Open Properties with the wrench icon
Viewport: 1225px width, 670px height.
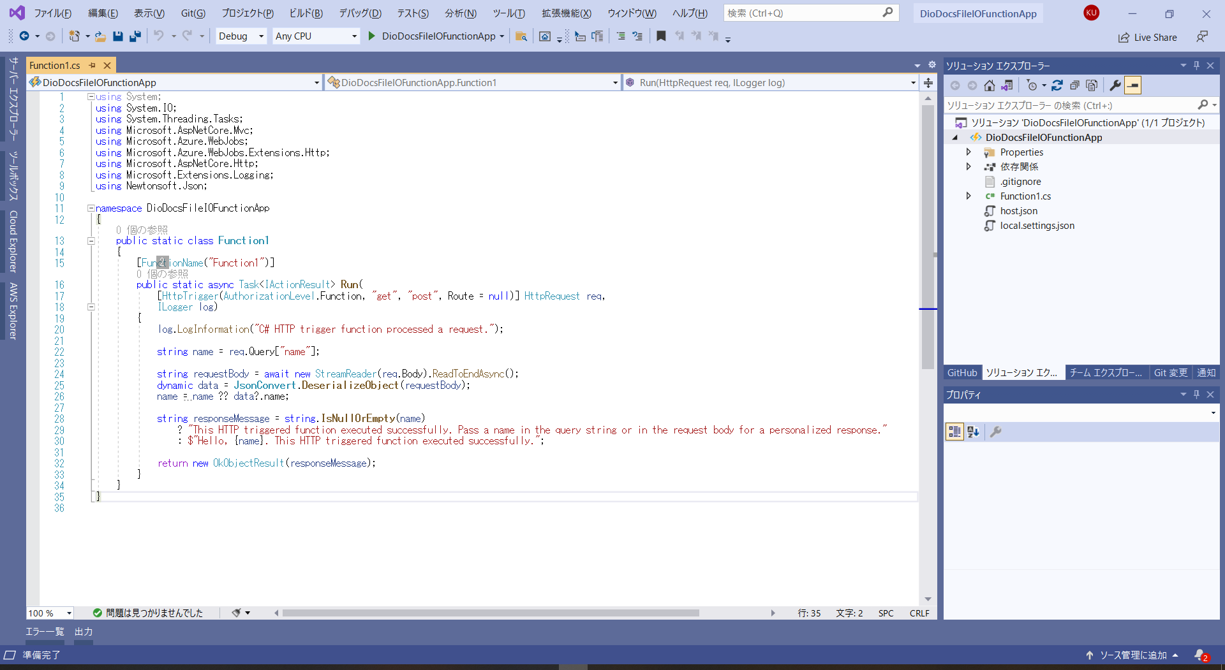click(1115, 85)
